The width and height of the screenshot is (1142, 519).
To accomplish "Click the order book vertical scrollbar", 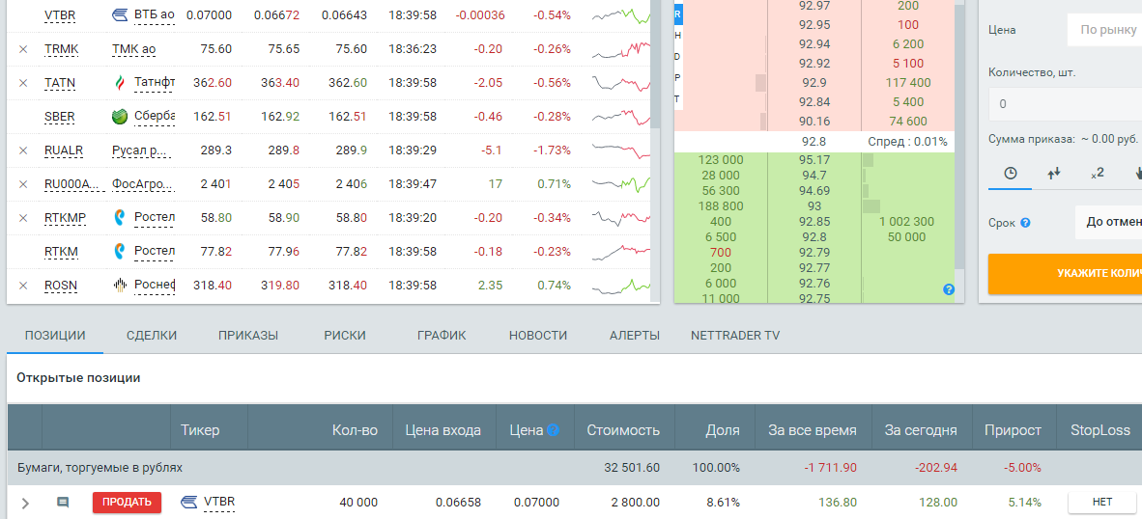I will click(x=959, y=138).
